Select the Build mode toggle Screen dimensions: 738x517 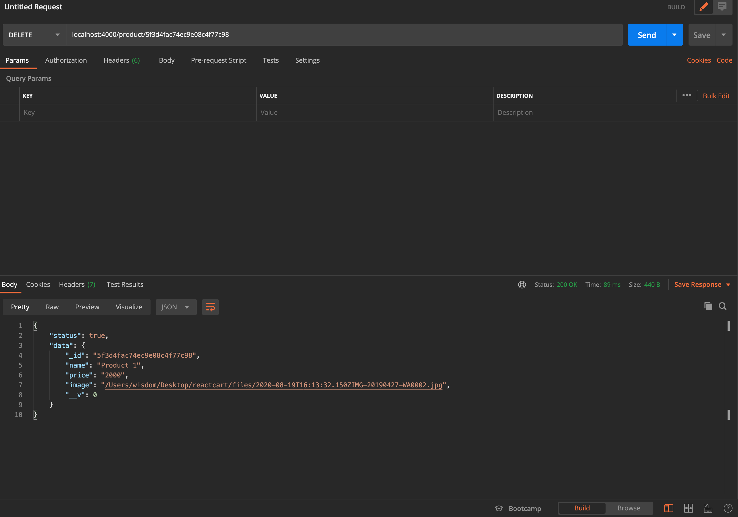coord(582,508)
